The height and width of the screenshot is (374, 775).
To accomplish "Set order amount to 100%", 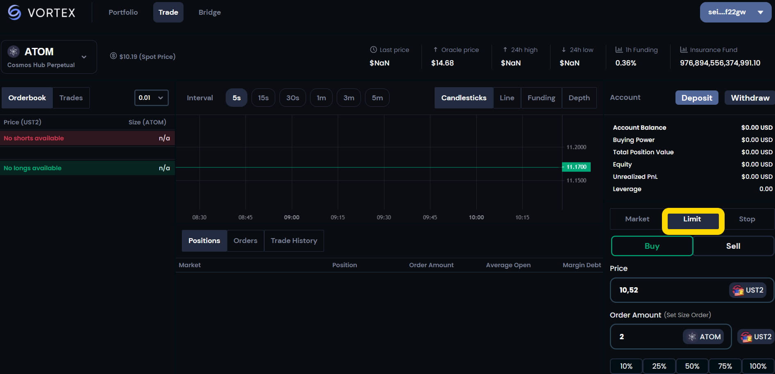I will pyautogui.click(x=758, y=366).
